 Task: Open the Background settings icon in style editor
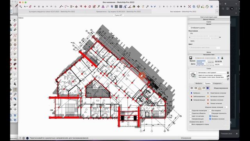click(x=200, y=88)
